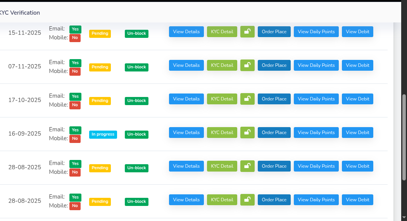This screenshot has height=221, width=407.
Task: Click Order Place in 16-09-2025 row
Action: [x=274, y=133]
